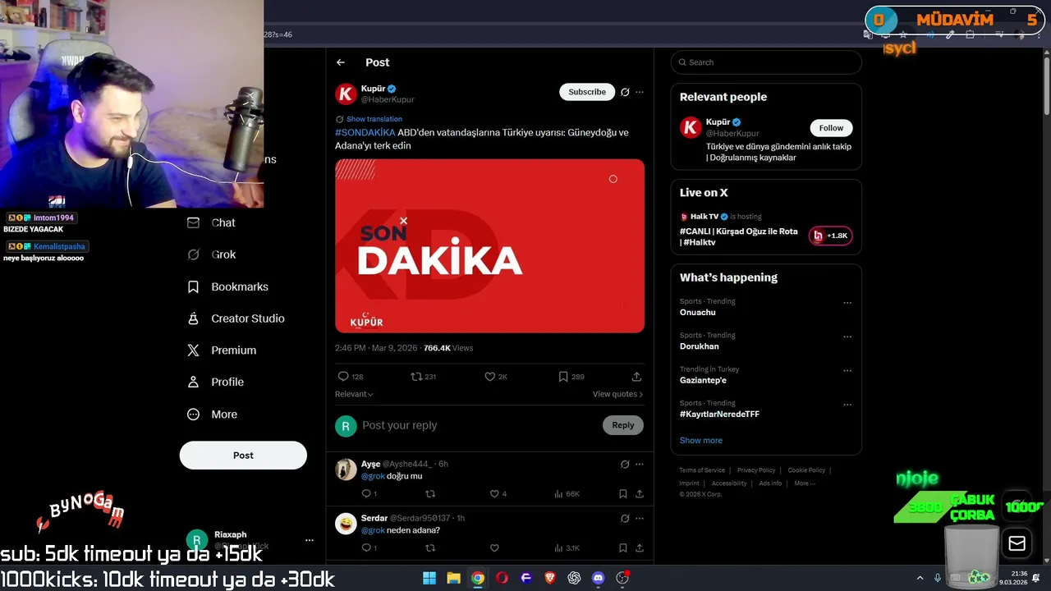The image size is (1051, 591).
Task: Open Gaziantep'e trending topic
Action: click(x=703, y=381)
